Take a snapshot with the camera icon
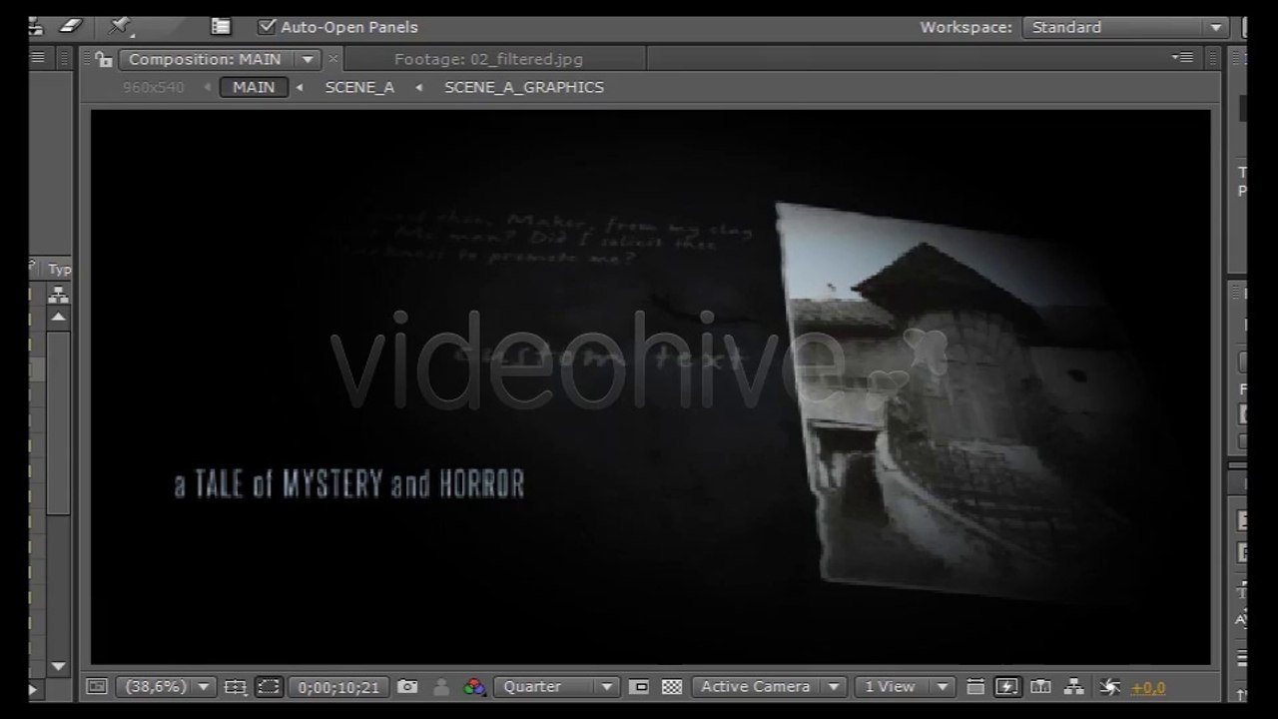 pyautogui.click(x=407, y=686)
